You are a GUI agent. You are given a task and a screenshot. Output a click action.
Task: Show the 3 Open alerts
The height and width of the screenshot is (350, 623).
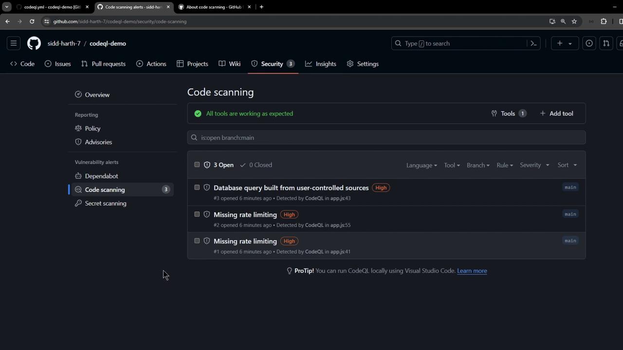pos(219,165)
